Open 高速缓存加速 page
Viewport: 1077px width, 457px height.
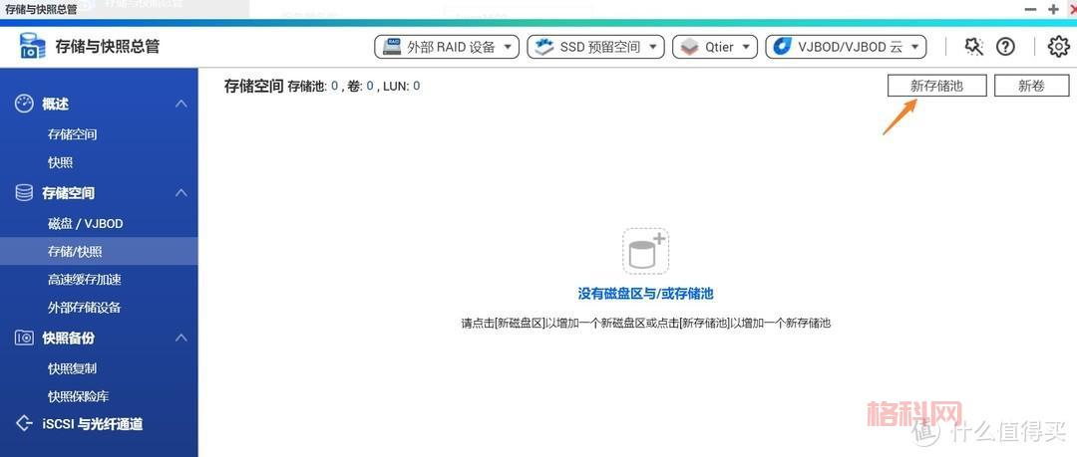click(x=85, y=279)
